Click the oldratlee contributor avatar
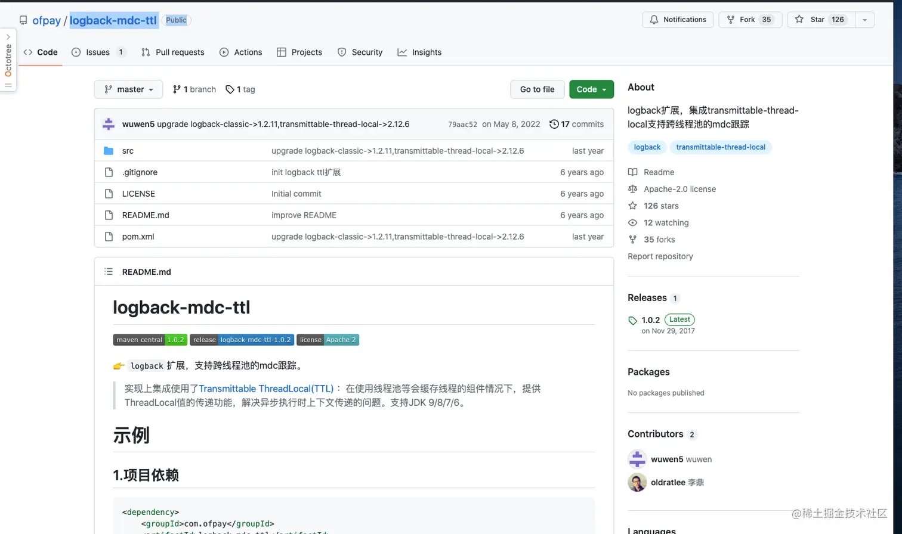 (637, 482)
